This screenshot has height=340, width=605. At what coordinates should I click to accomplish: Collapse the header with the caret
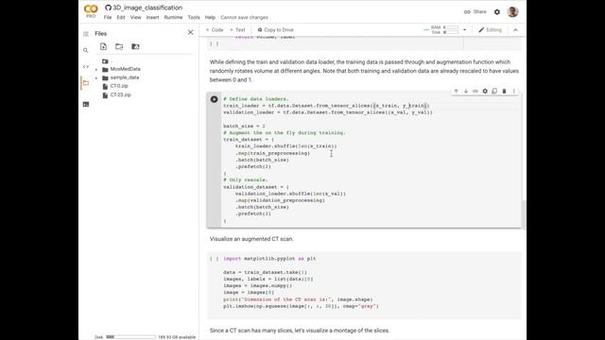[515, 30]
